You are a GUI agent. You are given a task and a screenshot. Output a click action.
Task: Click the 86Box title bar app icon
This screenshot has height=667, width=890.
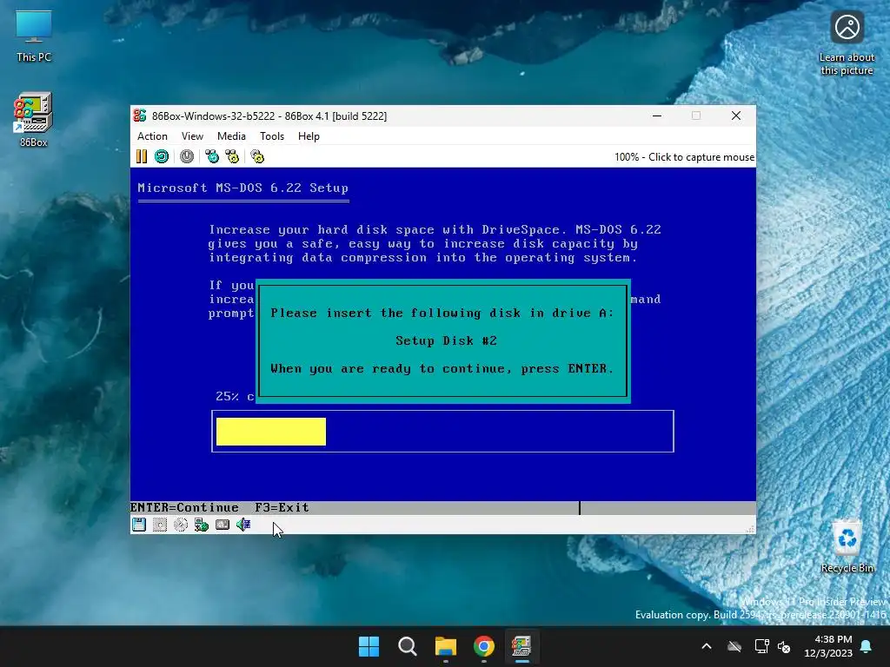pyautogui.click(x=140, y=116)
